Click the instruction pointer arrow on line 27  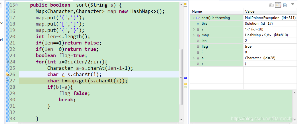point(7,81)
